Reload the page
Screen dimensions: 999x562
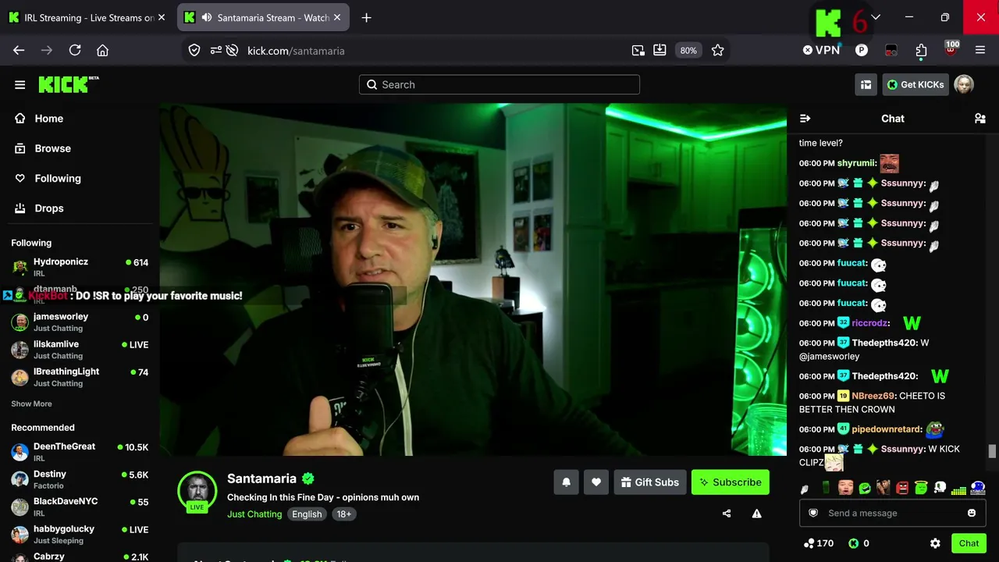point(75,50)
